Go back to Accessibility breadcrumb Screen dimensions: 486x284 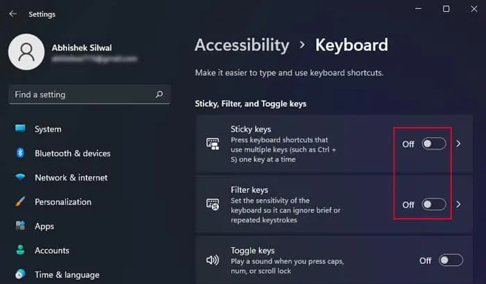pyautogui.click(x=242, y=45)
